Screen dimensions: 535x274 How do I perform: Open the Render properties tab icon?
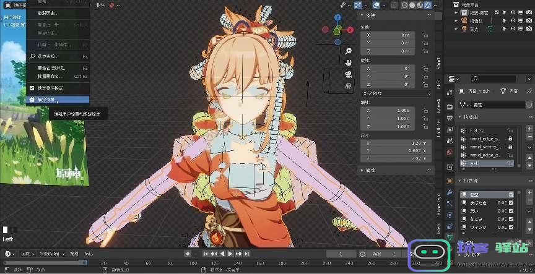(x=450, y=106)
